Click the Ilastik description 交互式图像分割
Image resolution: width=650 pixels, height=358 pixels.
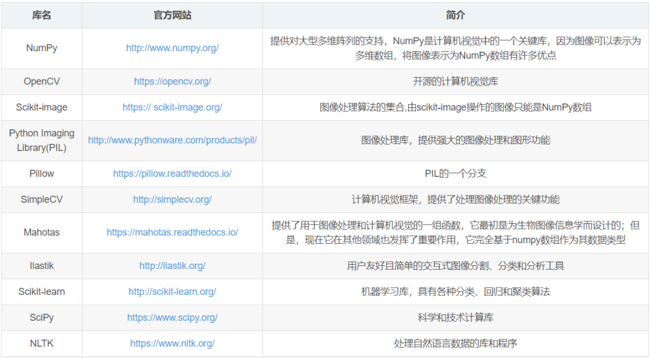tap(455, 266)
